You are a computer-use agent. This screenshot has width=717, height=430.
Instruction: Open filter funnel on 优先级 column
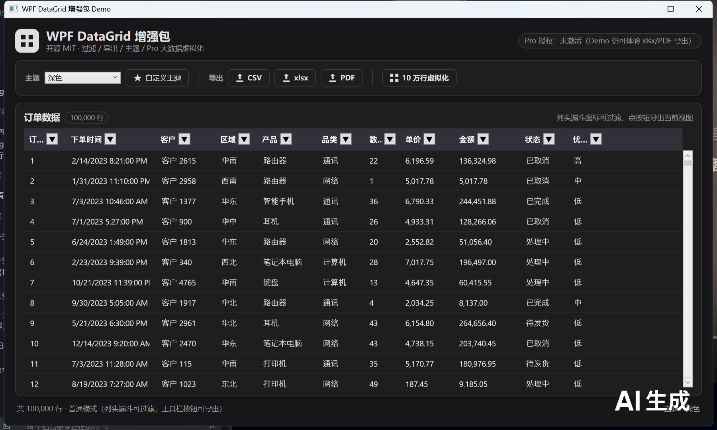[x=596, y=139]
